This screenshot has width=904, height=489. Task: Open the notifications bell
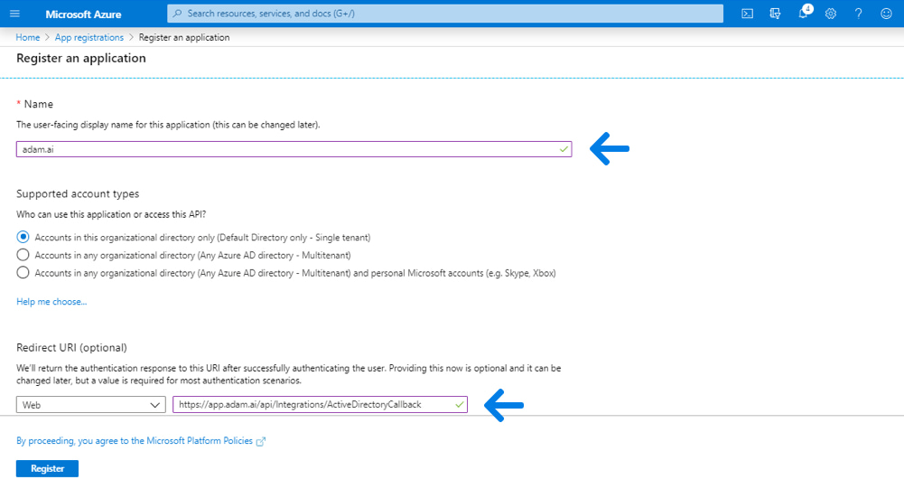803,13
